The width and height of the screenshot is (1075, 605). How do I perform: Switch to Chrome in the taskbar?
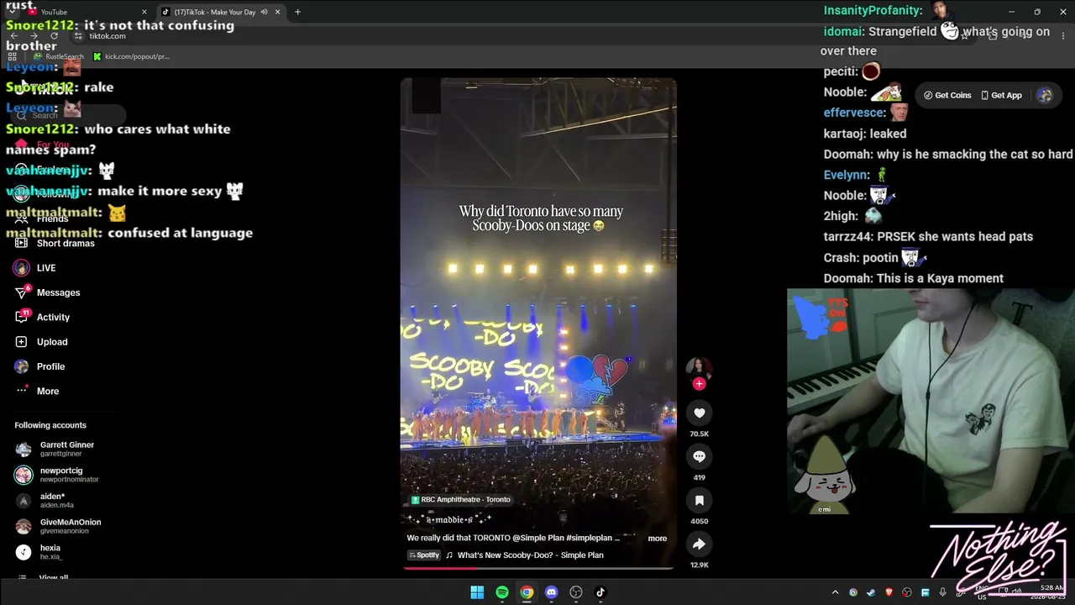pos(527,592)
